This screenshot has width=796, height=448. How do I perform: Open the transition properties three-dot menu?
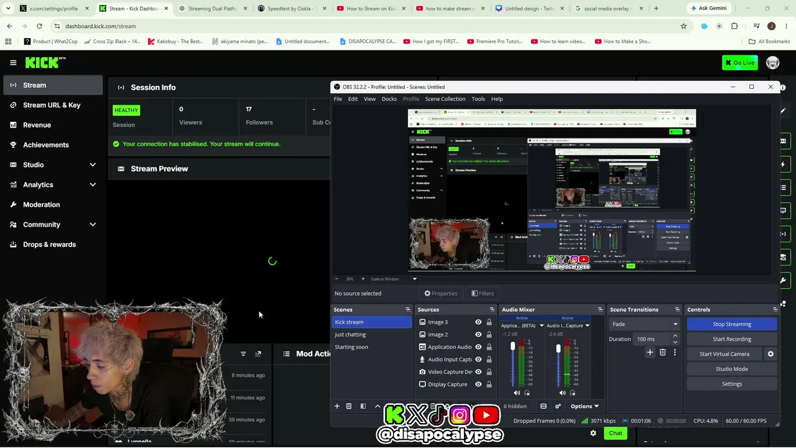coord(675,353)
